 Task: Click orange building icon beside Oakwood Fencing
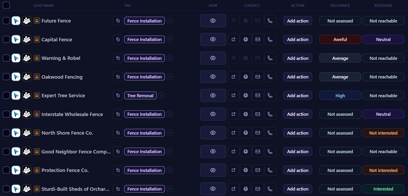(x=37, y=77)
